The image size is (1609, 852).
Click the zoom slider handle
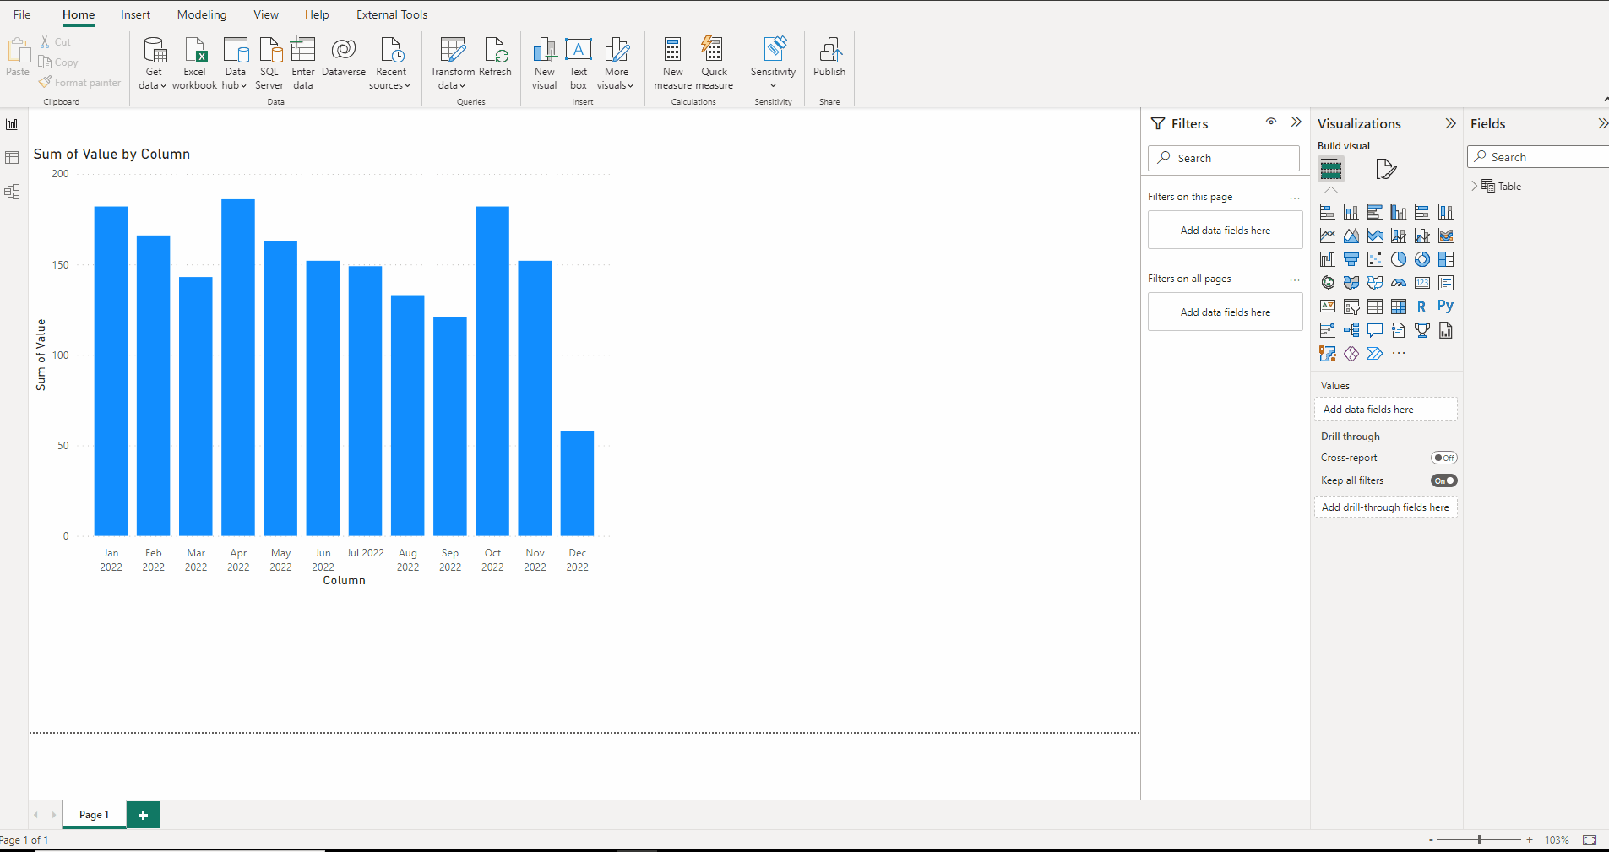1480,840
